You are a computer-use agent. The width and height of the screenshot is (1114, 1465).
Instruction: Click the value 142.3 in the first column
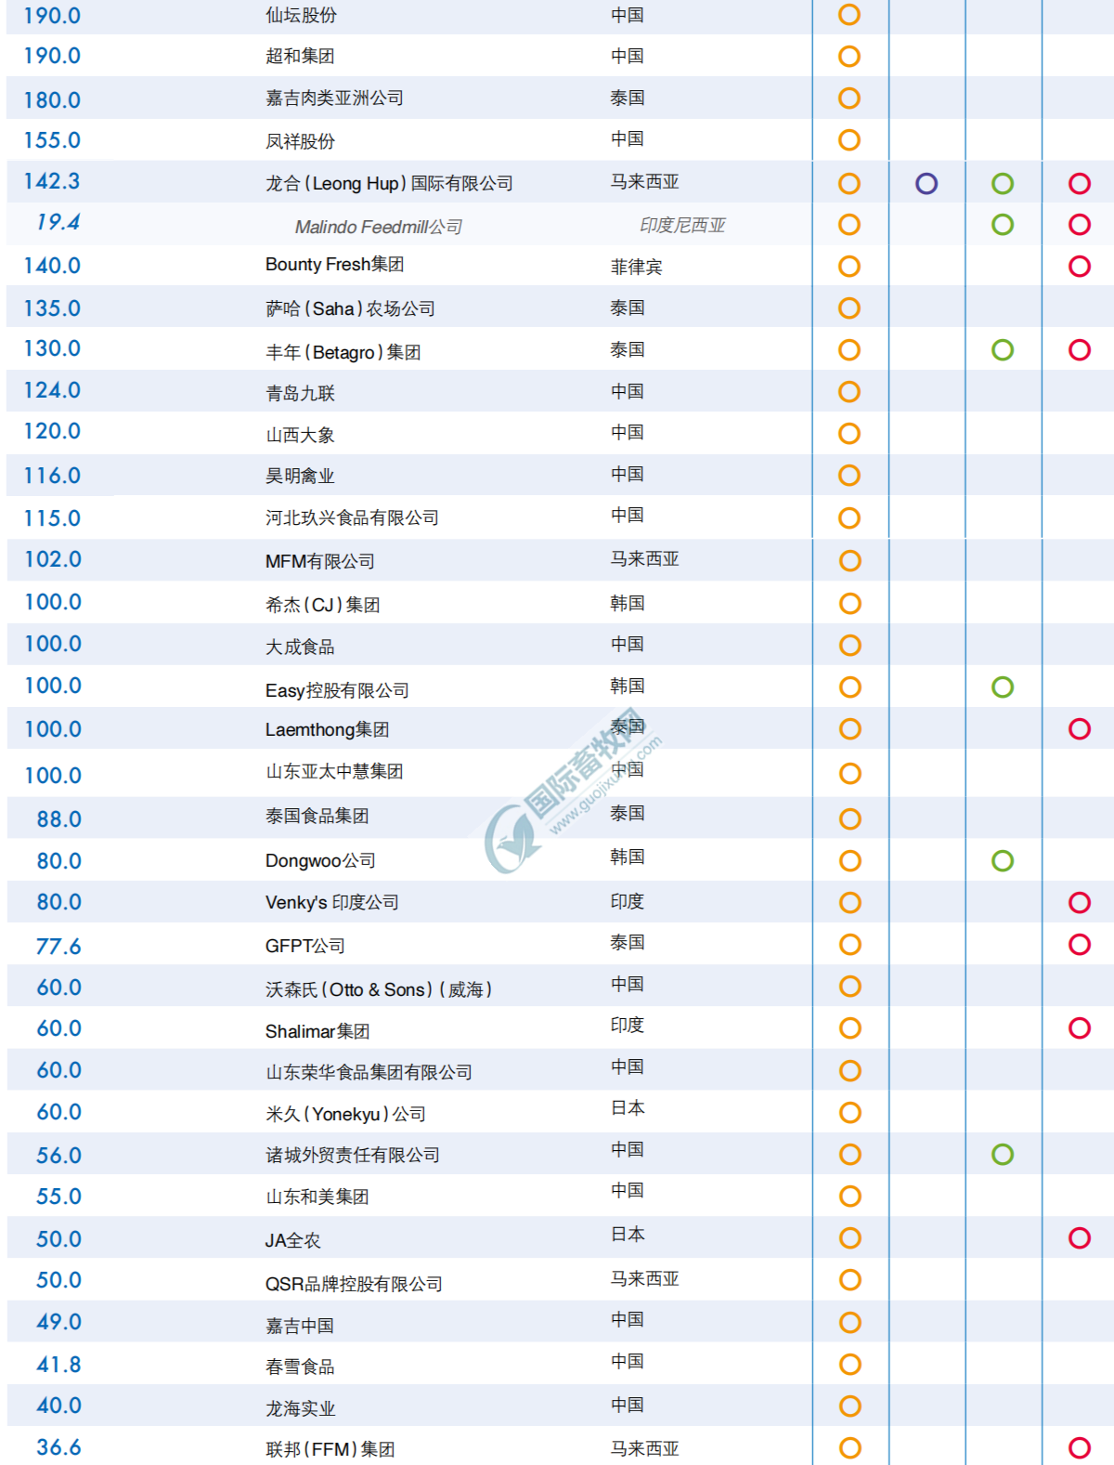pyautogui.click(x=52, y=181)
